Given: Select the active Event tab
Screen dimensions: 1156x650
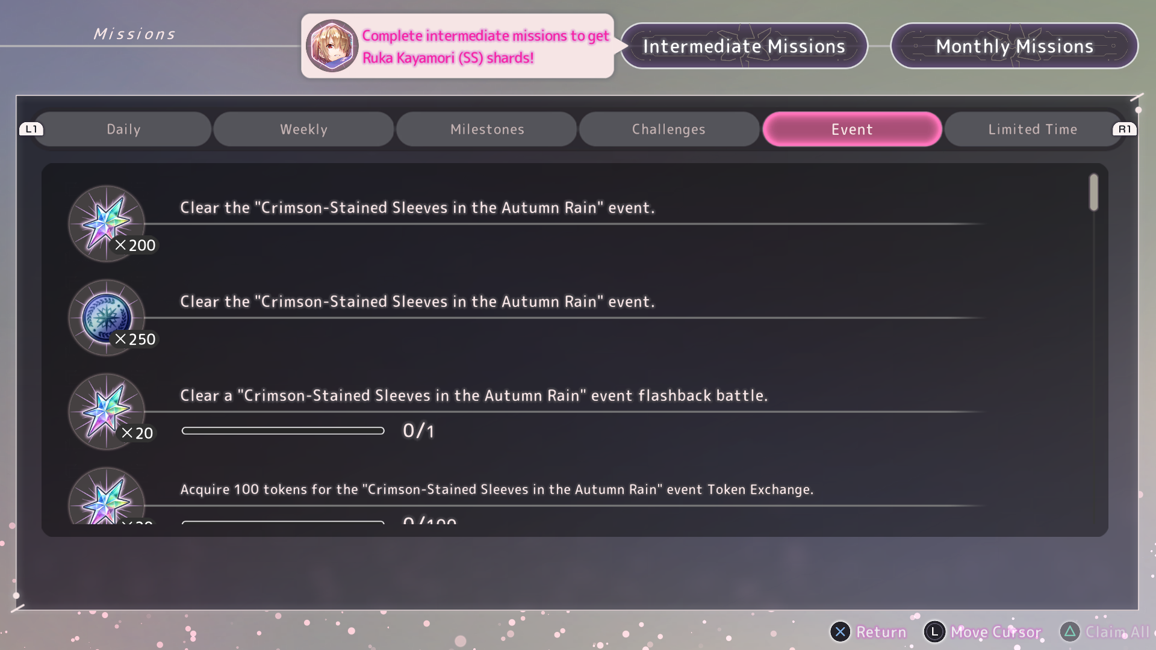Looking at the screenshot, I should 852,129.
